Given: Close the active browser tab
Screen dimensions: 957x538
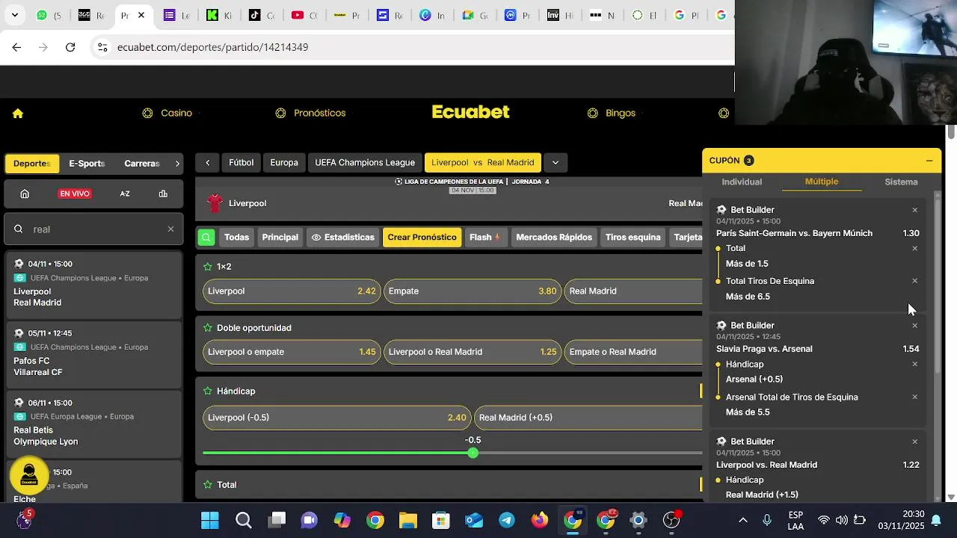Looking at the screenshot, I should pyautogui.click(x=141, y=15).
